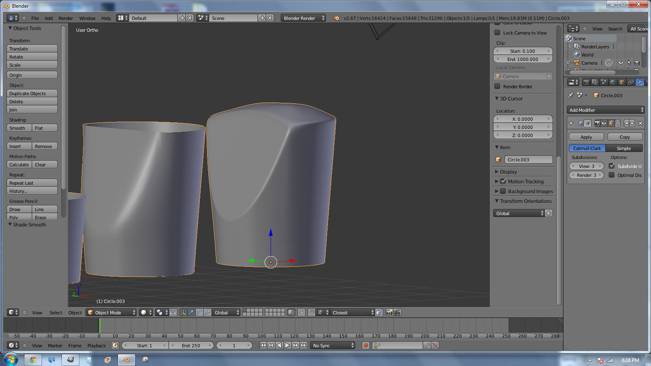Toggle Camera selectability cursor in outliner
The height and width of the screenshot is (366, 651).
(629, 63)
